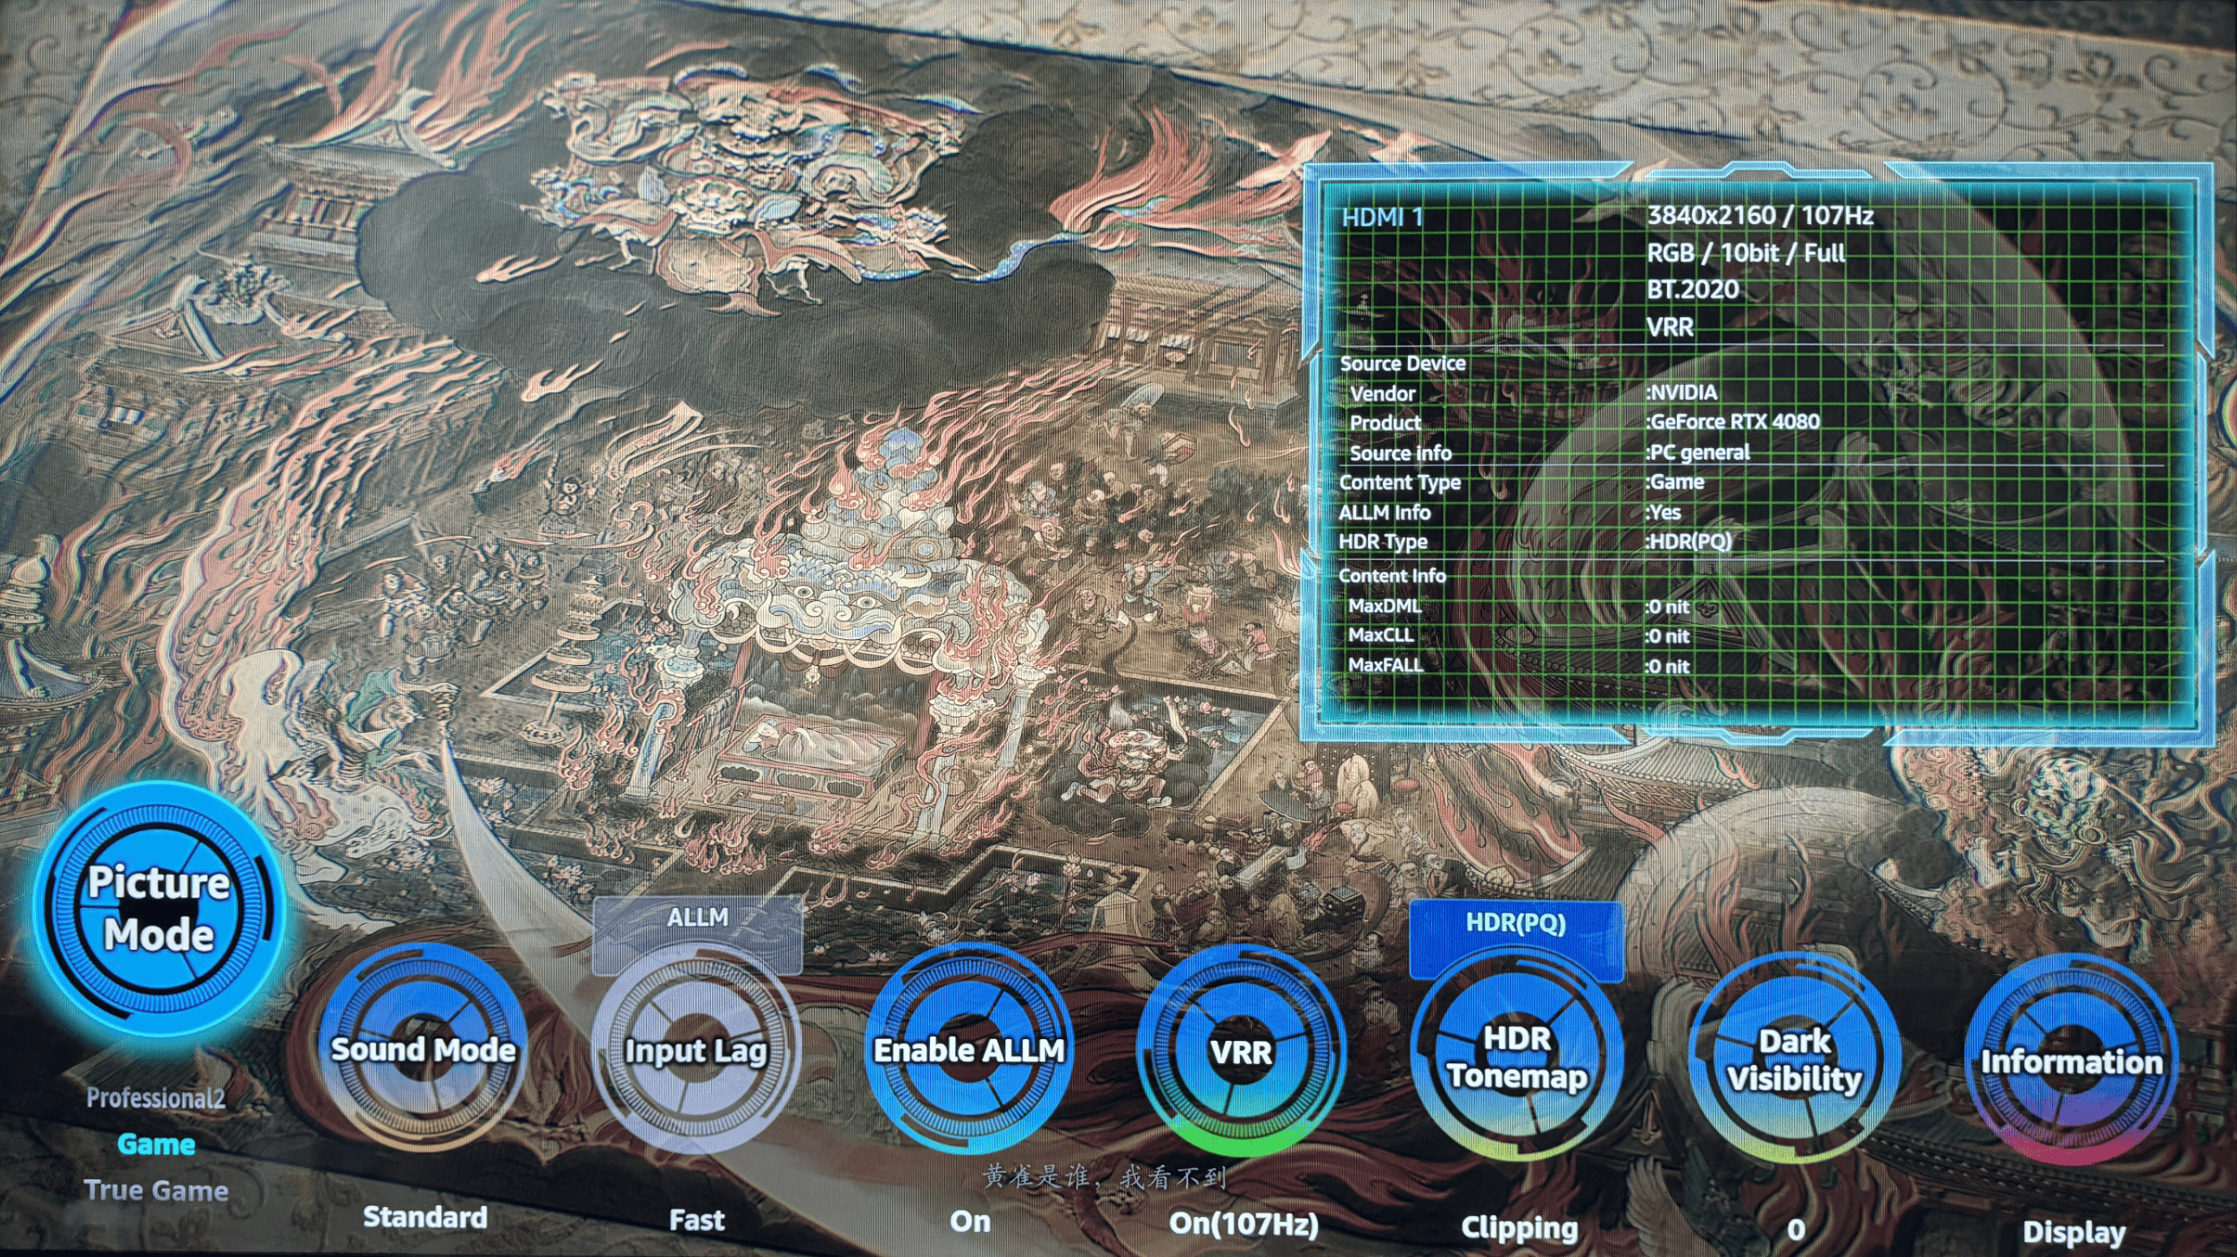The width and height of the screenshot is (2237, 1257).
Task: Click the Clipping tonemap value
Action: click(1520, 1228)
